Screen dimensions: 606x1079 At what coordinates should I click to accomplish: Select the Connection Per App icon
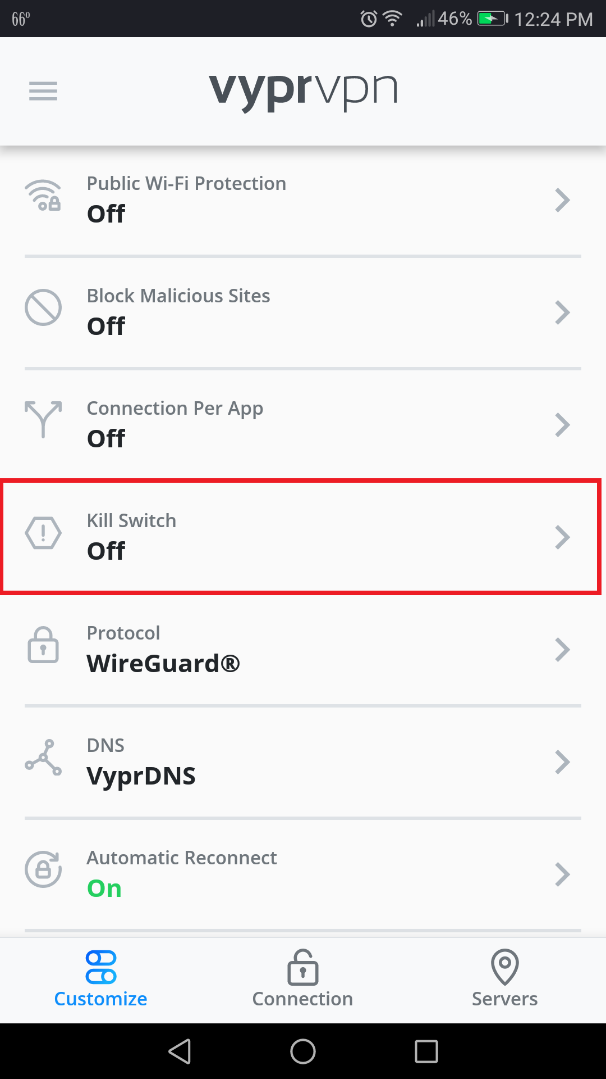coord(43,420)
